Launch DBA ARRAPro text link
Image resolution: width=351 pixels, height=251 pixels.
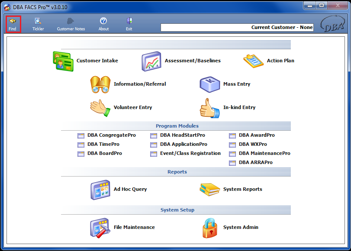tap(256, 162)
